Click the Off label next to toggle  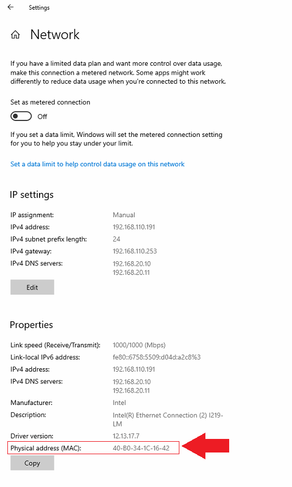click(x=42, y=117)
